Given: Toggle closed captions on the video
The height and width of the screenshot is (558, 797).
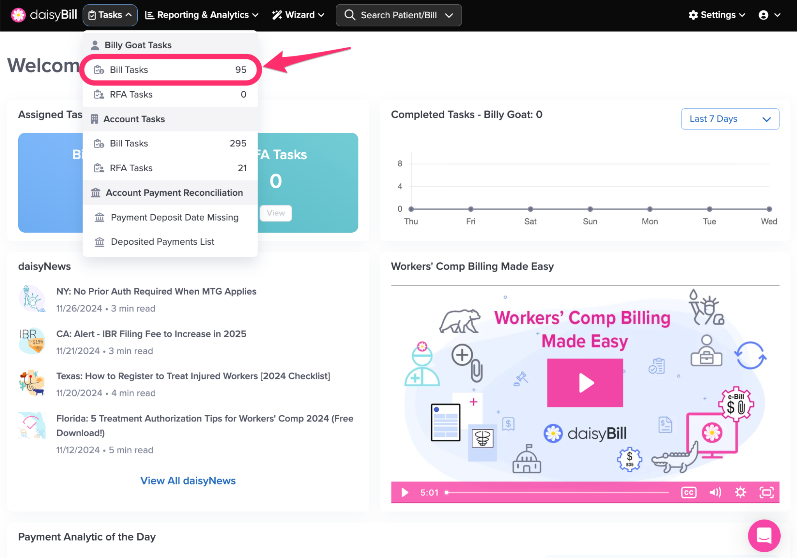Looking at the screenshot, I should (x=688, y=492).
